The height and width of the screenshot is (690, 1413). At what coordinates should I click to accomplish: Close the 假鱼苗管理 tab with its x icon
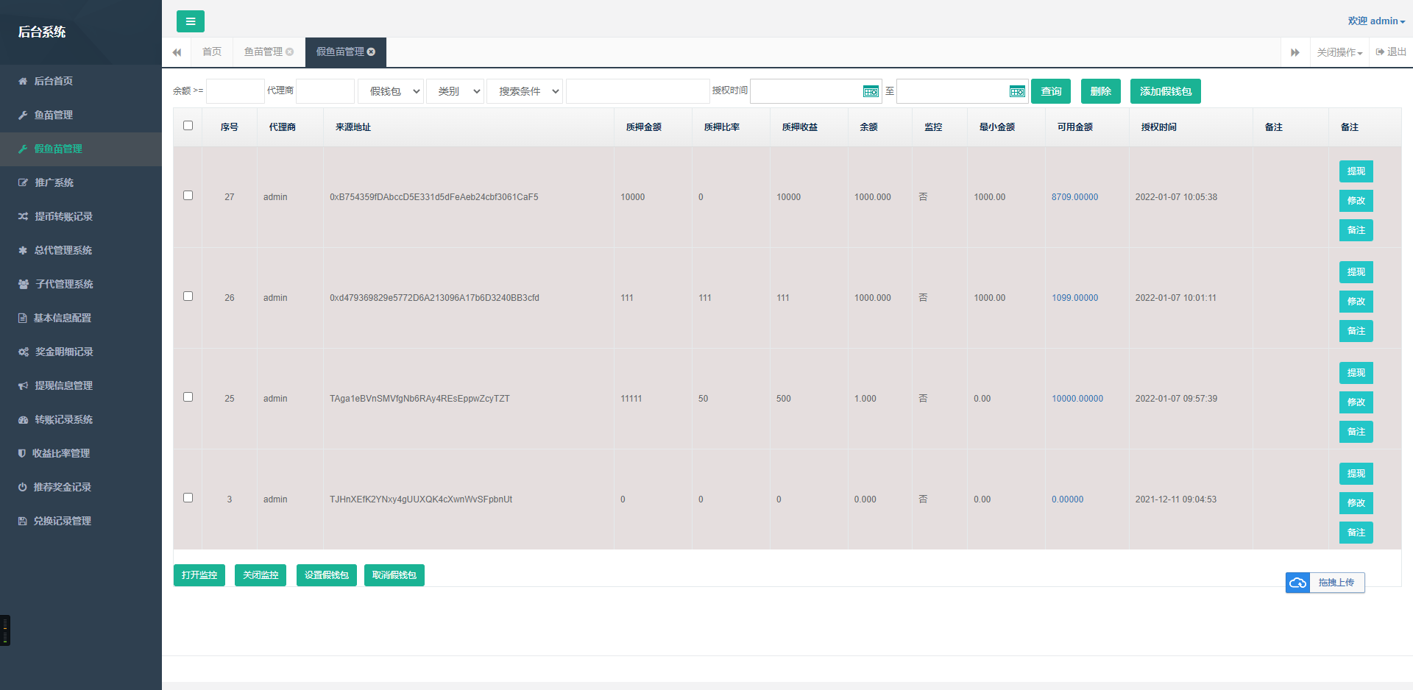coord(372,51)
